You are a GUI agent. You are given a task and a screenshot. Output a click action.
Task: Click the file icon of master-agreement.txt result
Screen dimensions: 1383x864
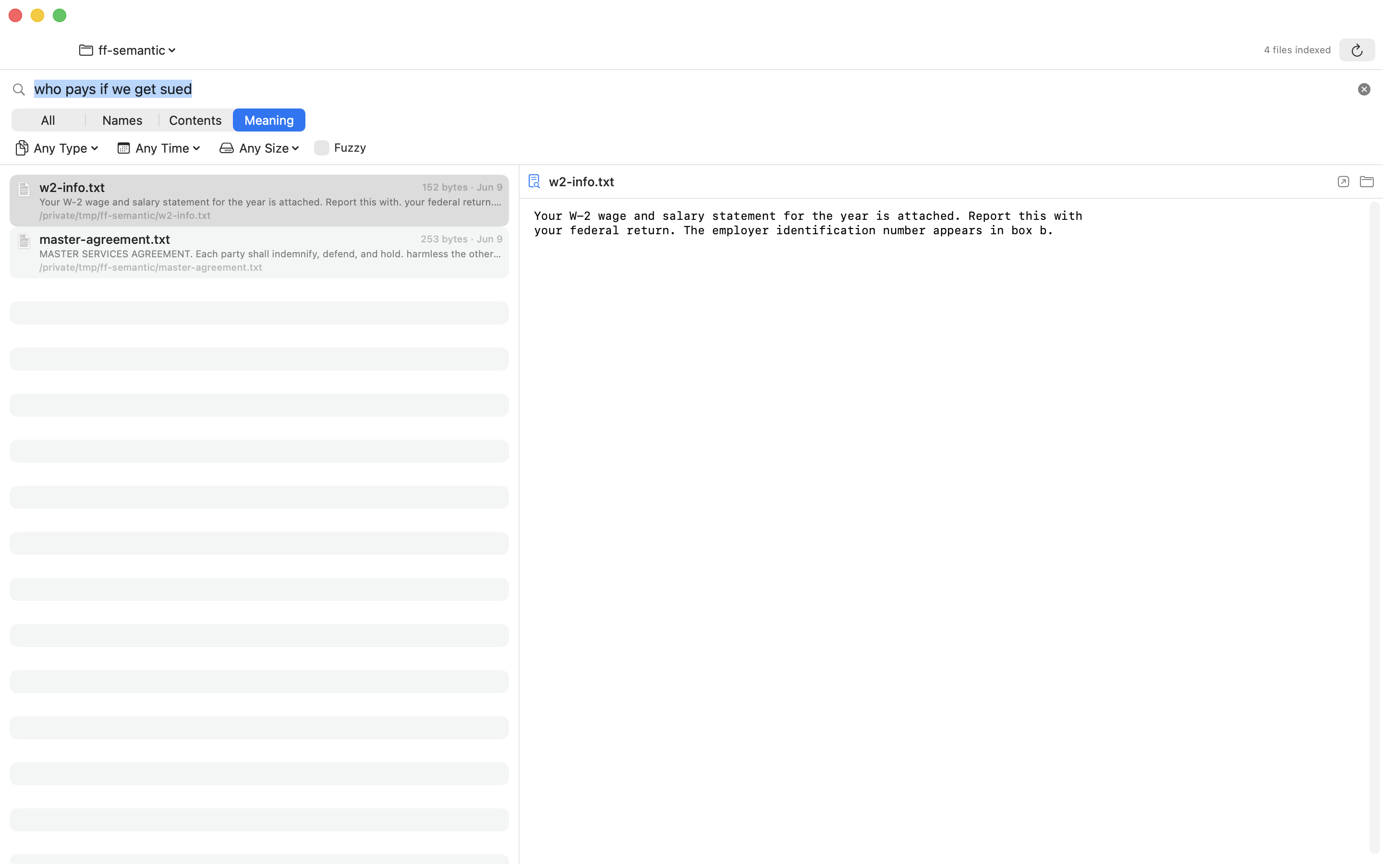[24, 241]
